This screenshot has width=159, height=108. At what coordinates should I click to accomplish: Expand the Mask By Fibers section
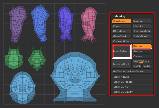click(x=132, y=82)
